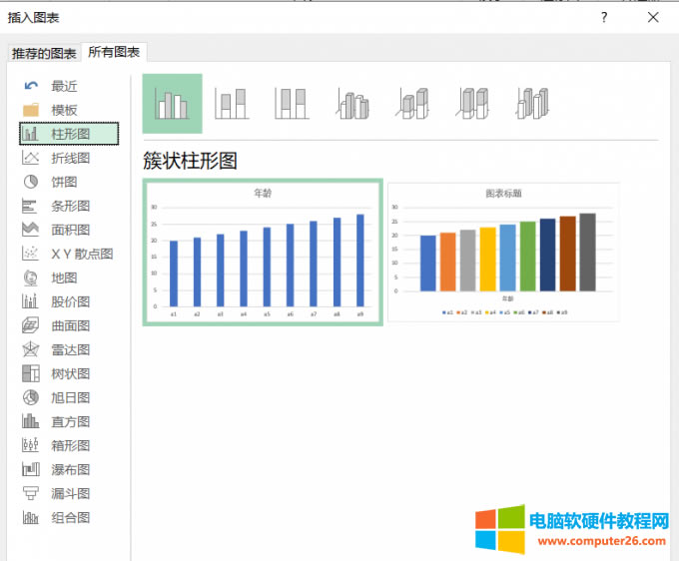Choose the 组合图 combo chart category
Image resolution: width=679 pixels, height=561 pixels.
point(69,517)
